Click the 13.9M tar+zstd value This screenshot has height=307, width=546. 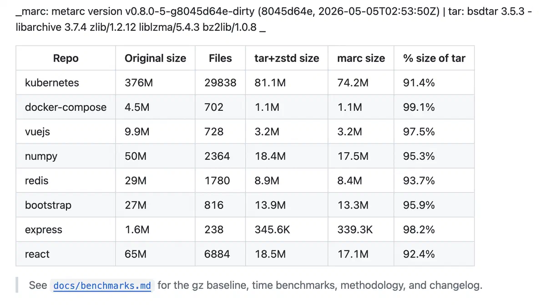click(270, 205)
